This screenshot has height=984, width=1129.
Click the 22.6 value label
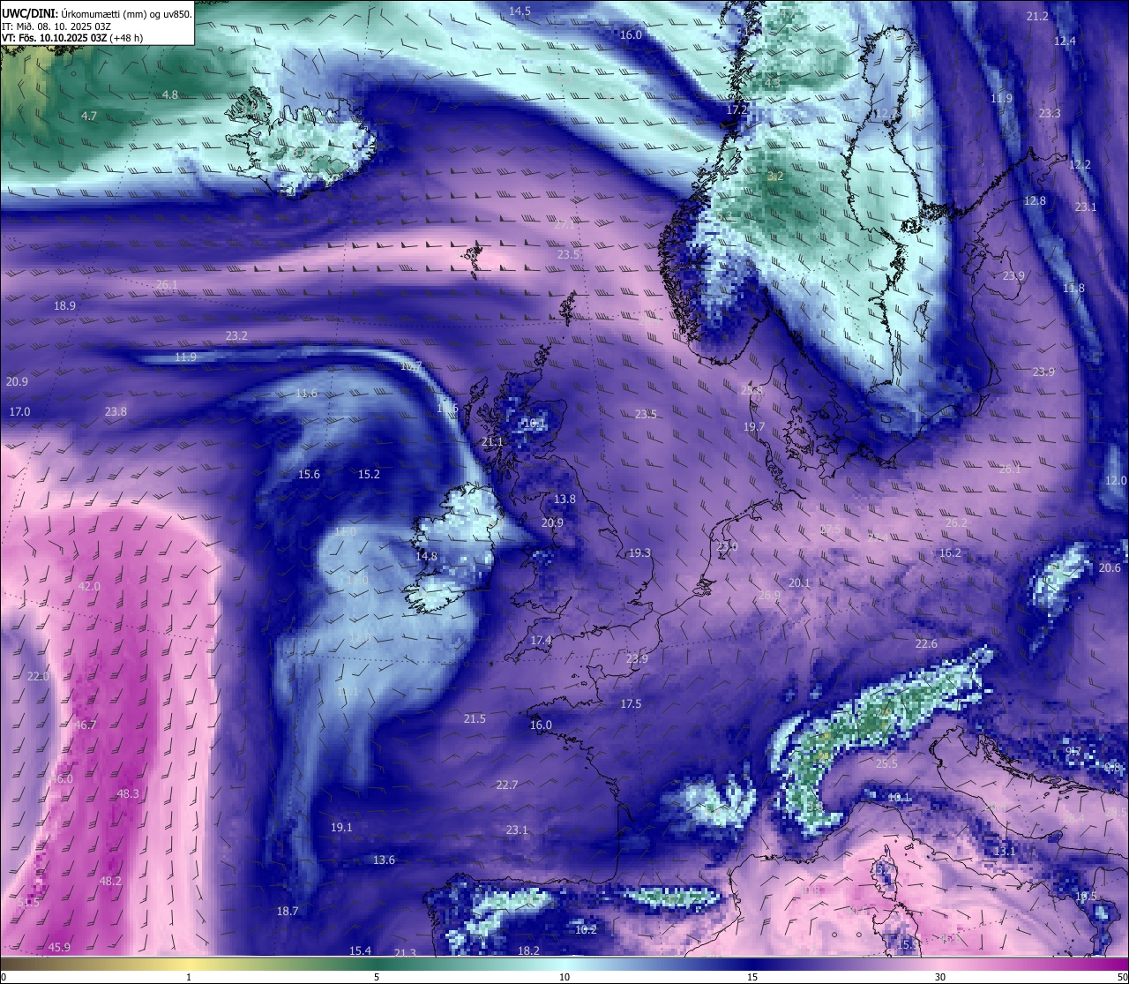click(x=926, y=643)
